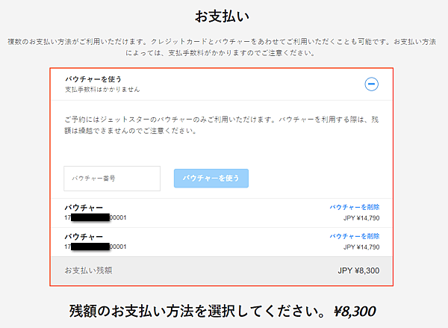
Task: Click the 支払手数料はかかりません subtitle
Action: point(102,90)
